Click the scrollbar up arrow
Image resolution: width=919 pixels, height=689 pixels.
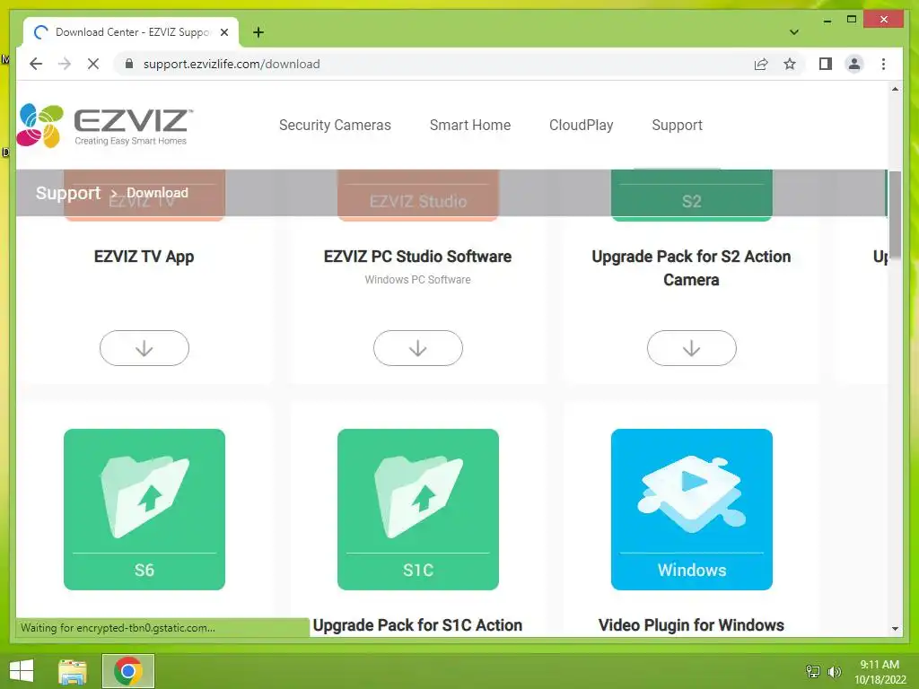tap(895, 89)
